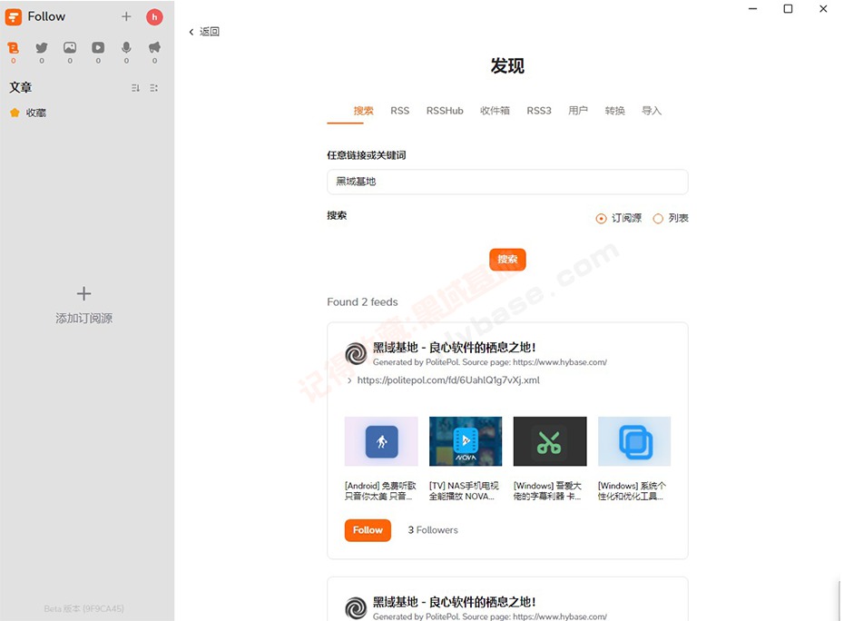Click the orange Follow button on first feed

[x=368, y=530]
